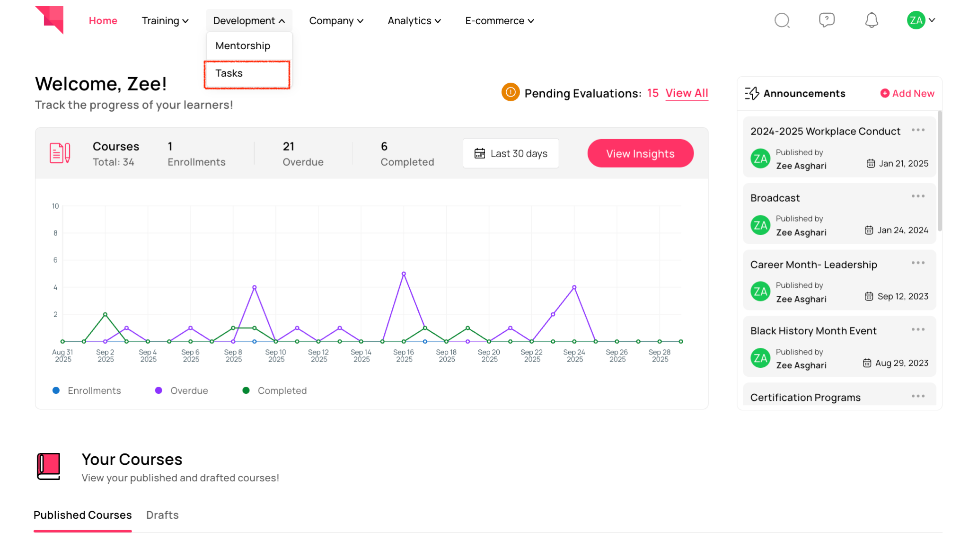Viewport: 969px width, 541px height.
Task: Toggle Completed series in chart legend
Action: (x=274, y=390)
